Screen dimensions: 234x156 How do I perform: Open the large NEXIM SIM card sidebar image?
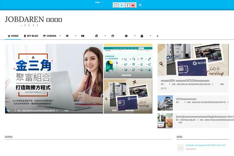(x=193, y=60)
